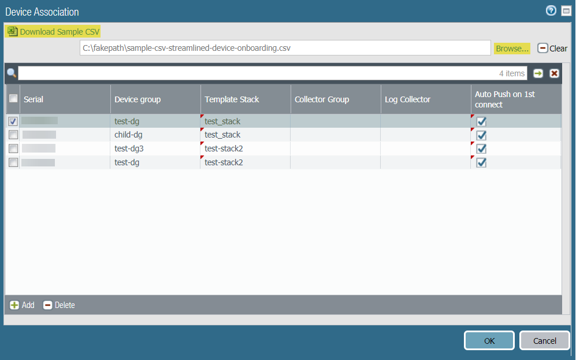Image resolution: width=576 pixels, height=360 pixels.
Task: Click the blurred serial in child-dg row
Action: [x=39, y=135]
